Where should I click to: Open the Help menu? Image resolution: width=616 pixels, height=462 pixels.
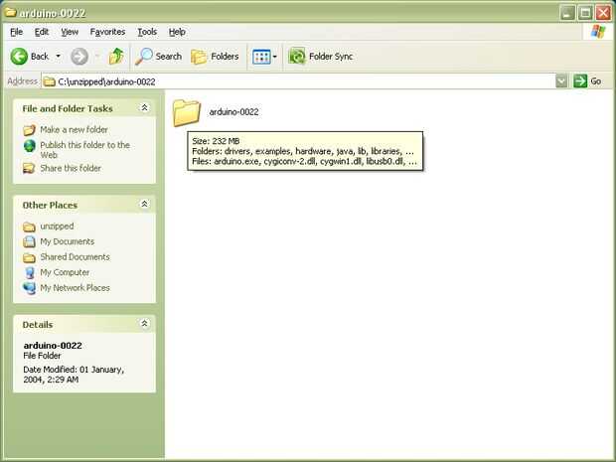click(177, 32)
